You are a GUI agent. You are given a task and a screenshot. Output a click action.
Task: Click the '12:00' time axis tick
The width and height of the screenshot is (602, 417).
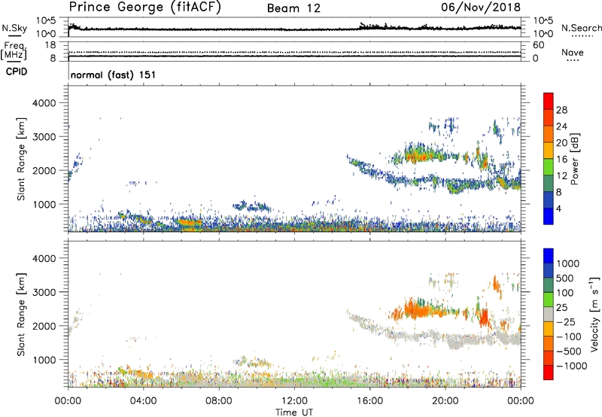point(294,401)
